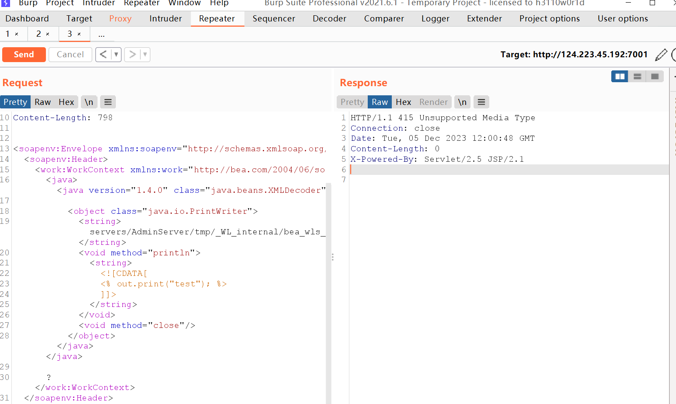Screen dimensions: 676x404
Task: Open the Window menu
Action: coord(185,3)
